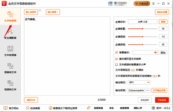Click the 开始转换 button
This screenshot has height=112, width=173.
(x=162, y=100)
